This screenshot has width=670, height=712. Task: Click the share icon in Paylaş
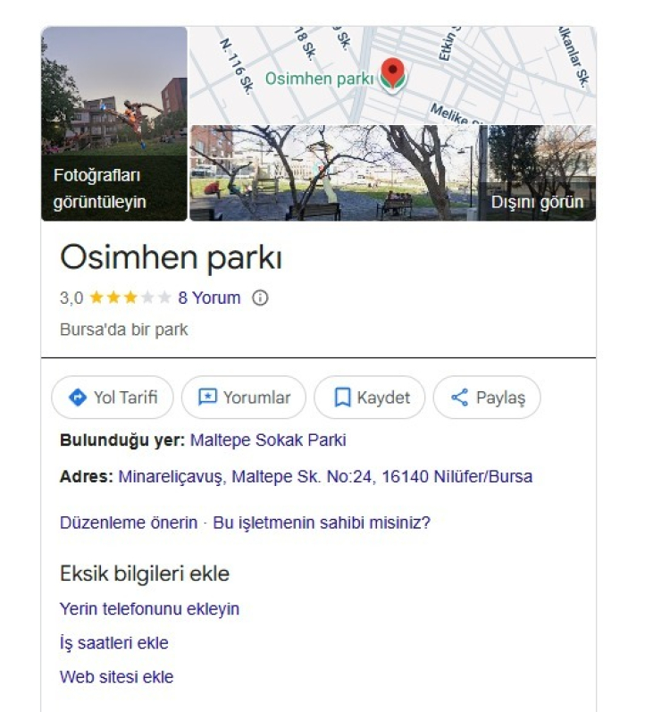tap(459, 398)
